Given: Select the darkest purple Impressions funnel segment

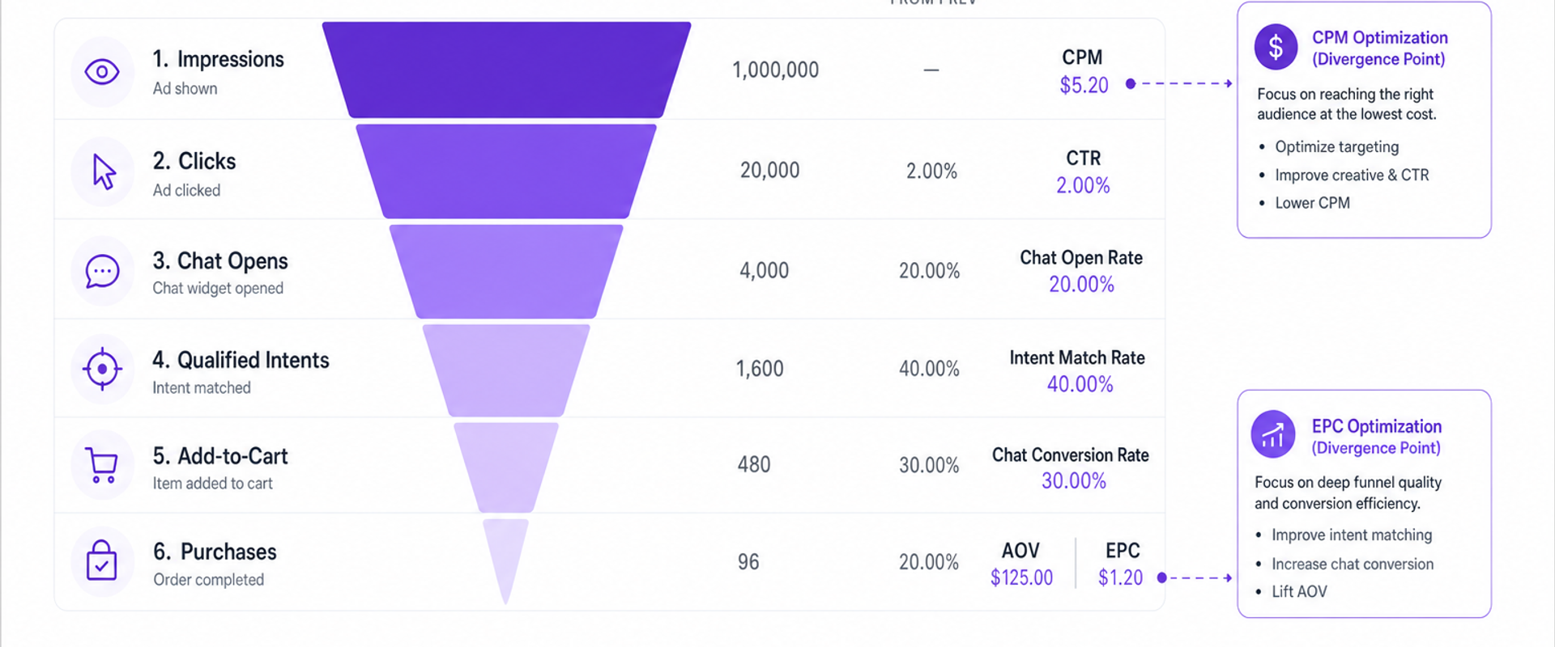Looking at the screenshot, I should [x=506, y=70].
